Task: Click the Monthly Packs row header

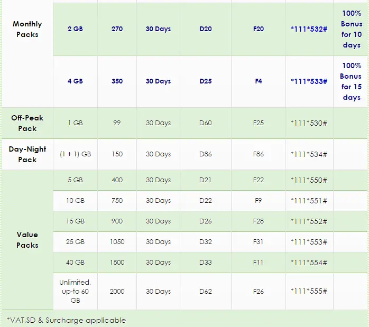Action: pyautogui.click(x=27, y=29)
